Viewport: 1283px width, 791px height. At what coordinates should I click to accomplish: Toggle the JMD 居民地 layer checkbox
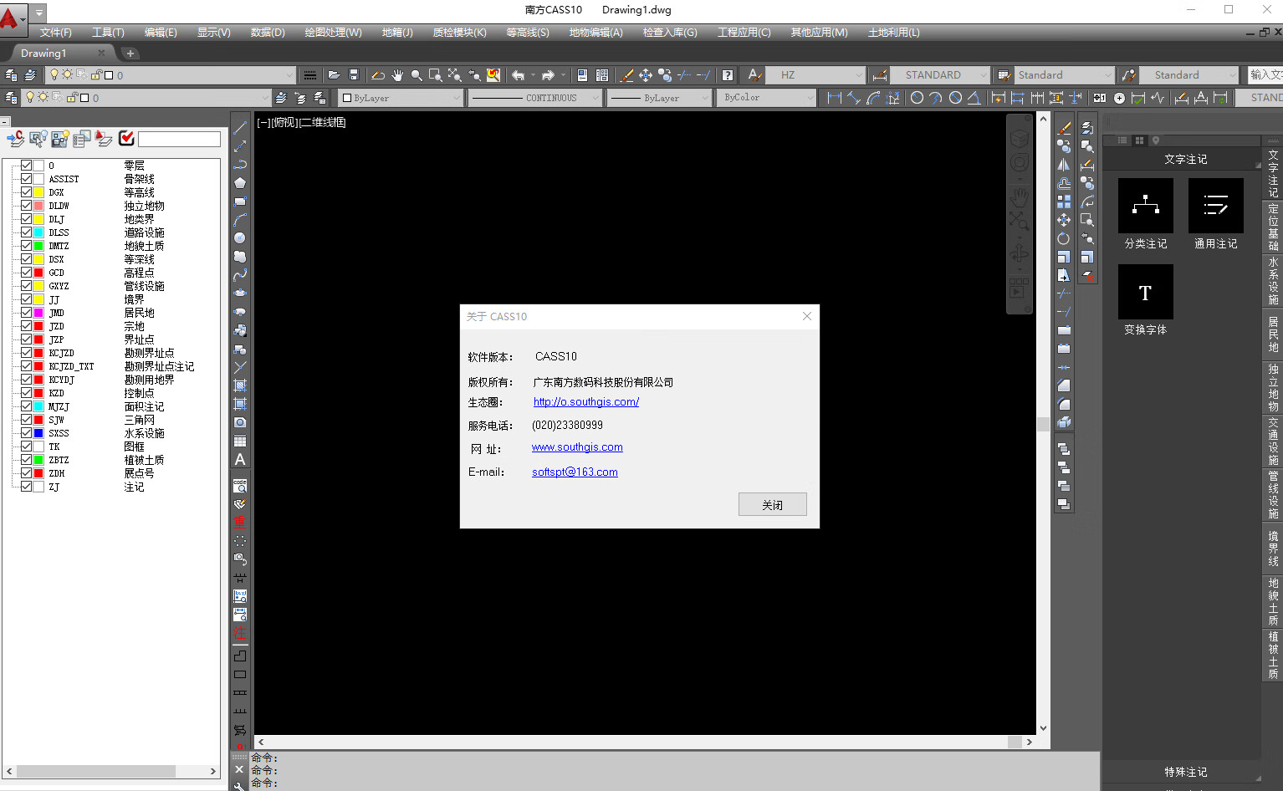tap(27, 313)
